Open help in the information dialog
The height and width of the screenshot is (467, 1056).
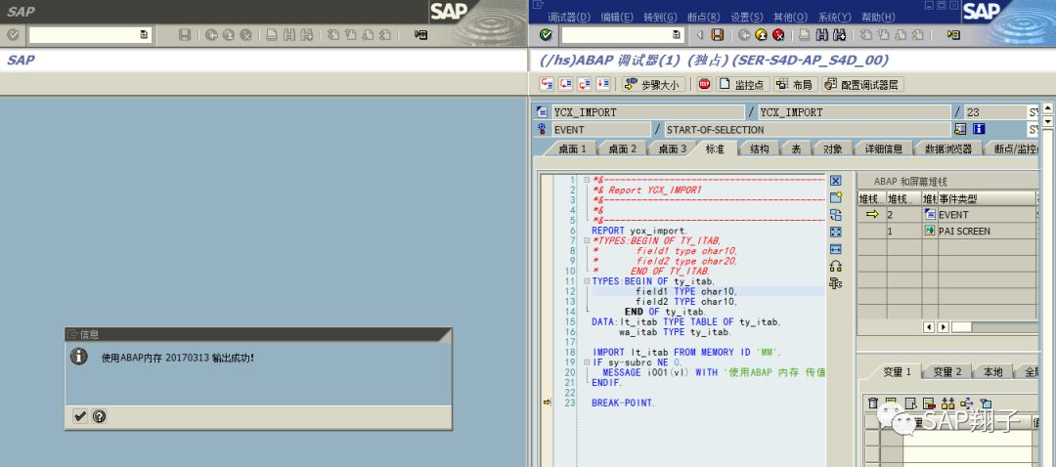click(99, 416)
